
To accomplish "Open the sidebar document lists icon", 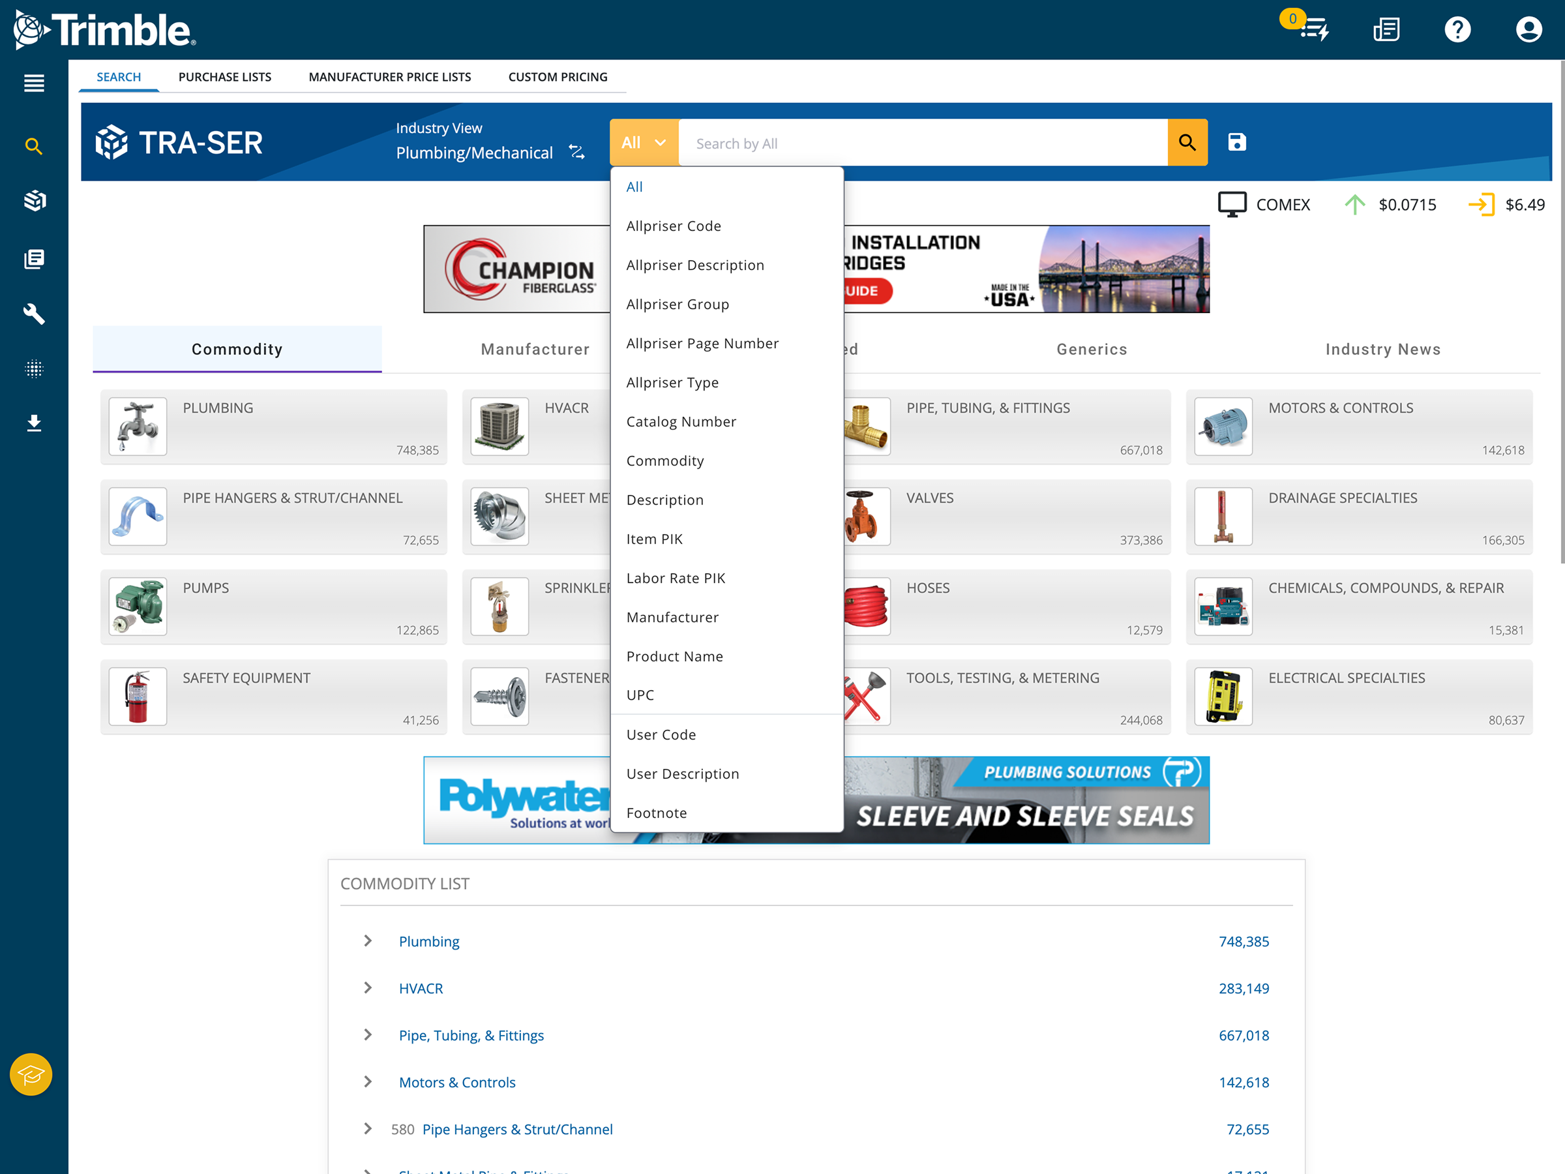I will 34,259.
